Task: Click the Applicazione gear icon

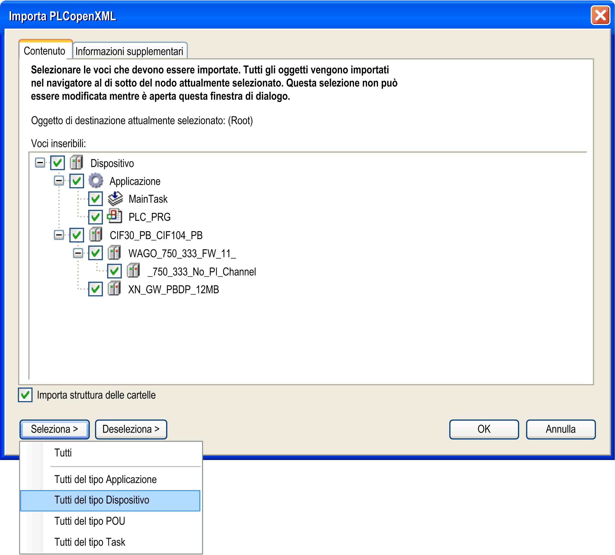Action: coord(96,180)
